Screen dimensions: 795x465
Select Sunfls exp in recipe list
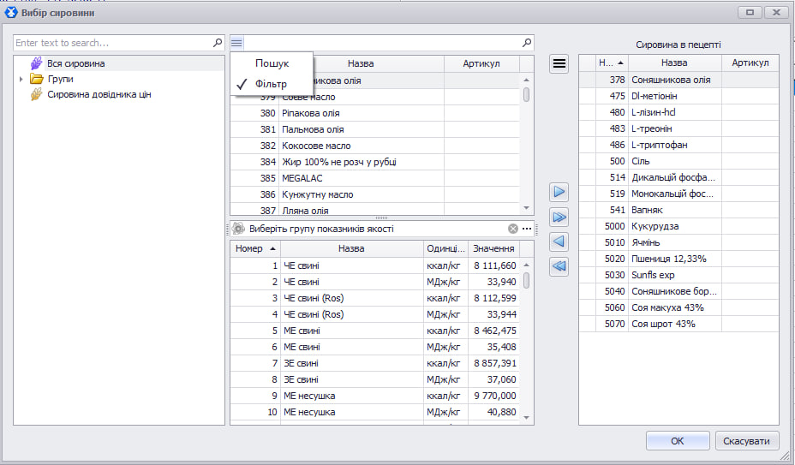(678, 275)
